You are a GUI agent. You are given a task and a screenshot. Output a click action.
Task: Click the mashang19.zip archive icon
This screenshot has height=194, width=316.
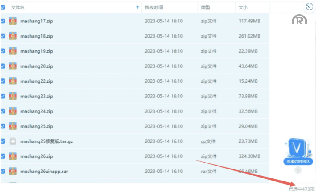[13, 51]
